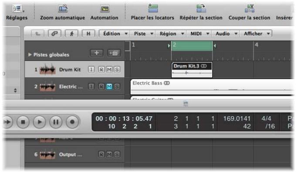Viewport: 297px width, 172px height.
Task: Click the Drum Kit track icon
Action: [47, 70]
